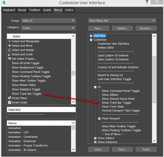This screenshot has height=157, width=164.
Task: Select the Menus tab
Action: (x=58, y=10)
